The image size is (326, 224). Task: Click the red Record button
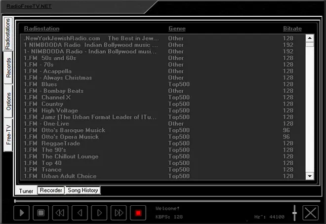pos(138,213)
